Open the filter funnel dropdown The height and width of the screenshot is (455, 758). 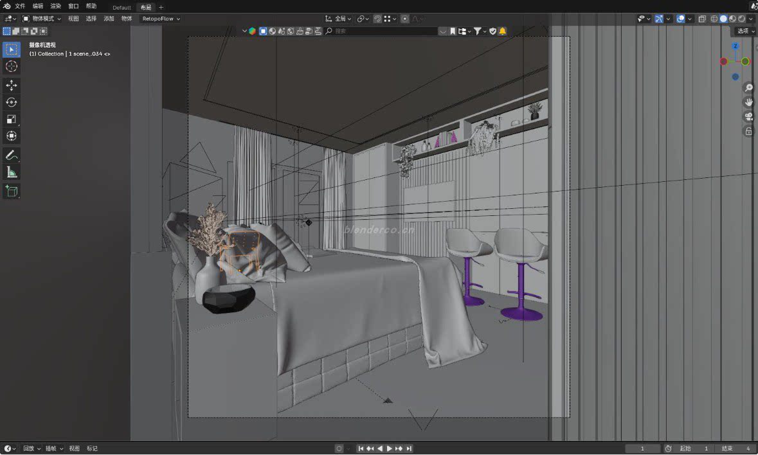(x=480, y=31)
